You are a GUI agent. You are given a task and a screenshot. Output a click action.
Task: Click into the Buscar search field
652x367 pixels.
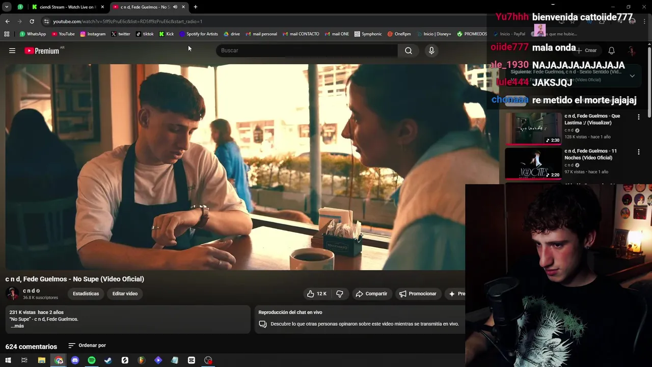click(307, 50)
